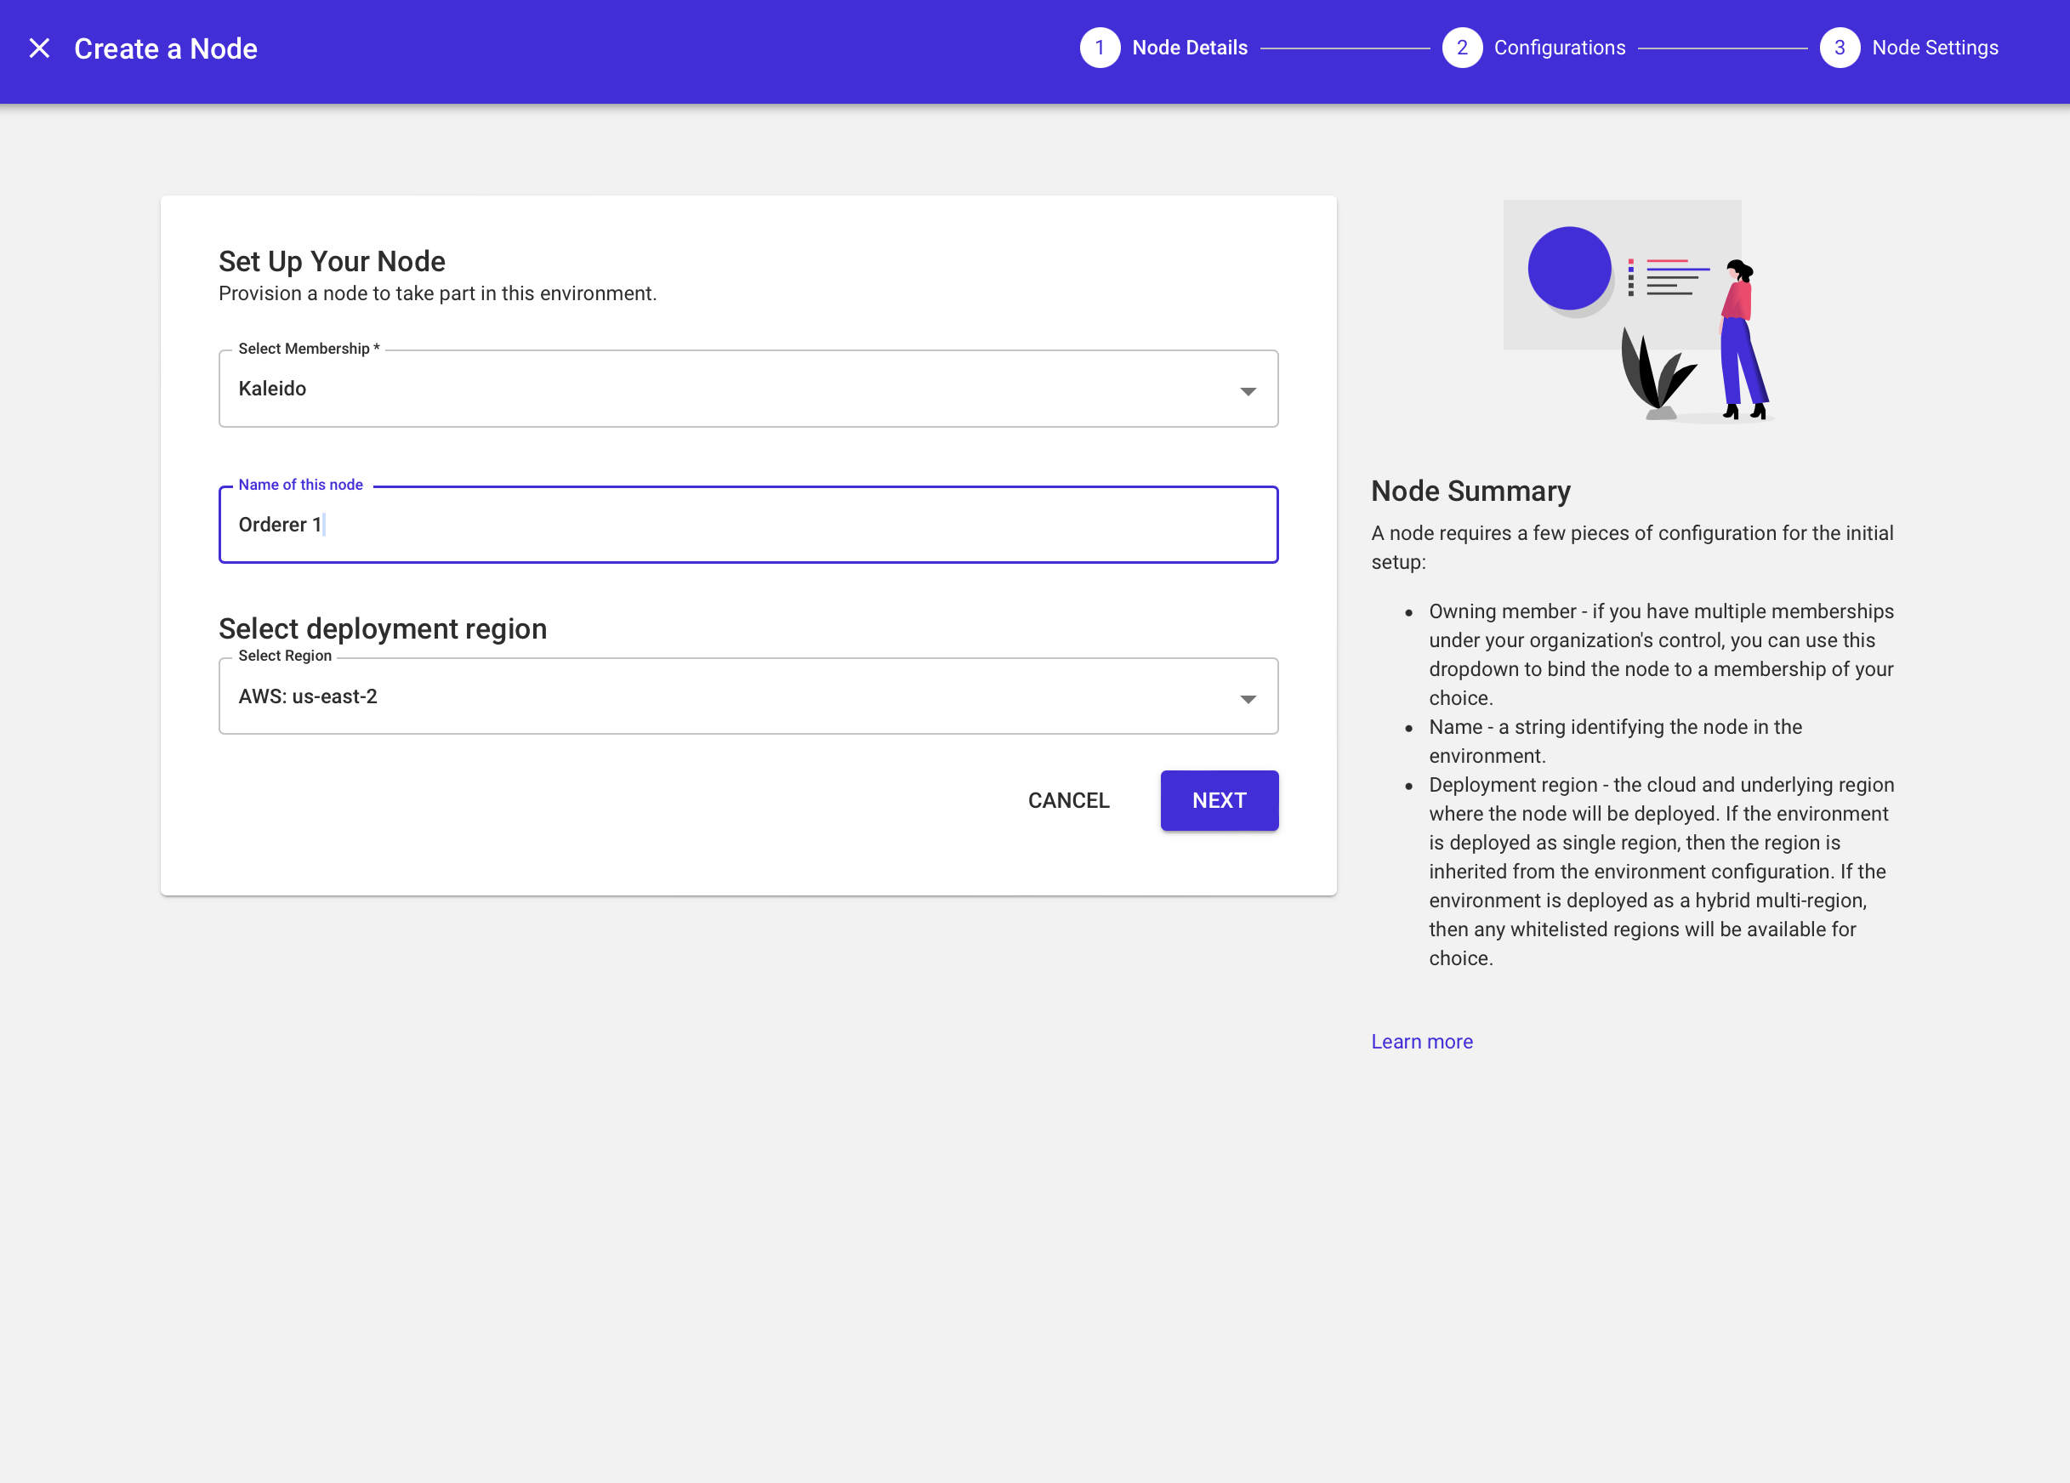This screenshot has width=2070, height=1483.
Task: Cancel the node setup
Action: coord(1069,800)
